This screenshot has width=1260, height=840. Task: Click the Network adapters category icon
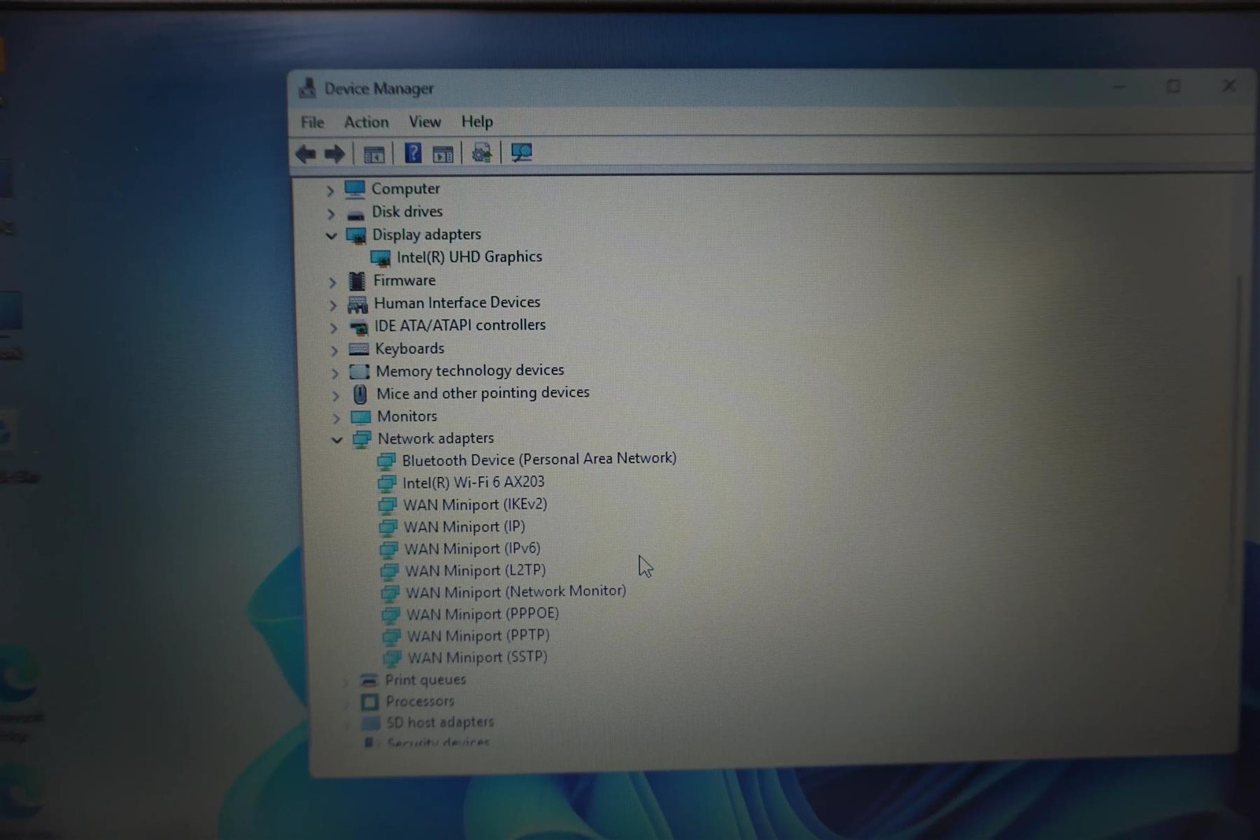361,439
